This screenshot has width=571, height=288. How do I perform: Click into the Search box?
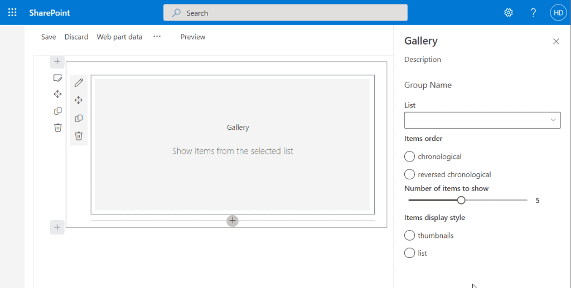coord(285,13)
